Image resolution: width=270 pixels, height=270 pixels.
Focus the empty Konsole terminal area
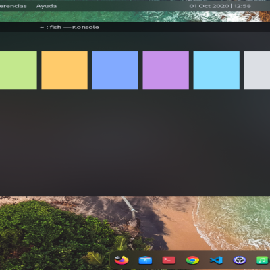(135, 142)
